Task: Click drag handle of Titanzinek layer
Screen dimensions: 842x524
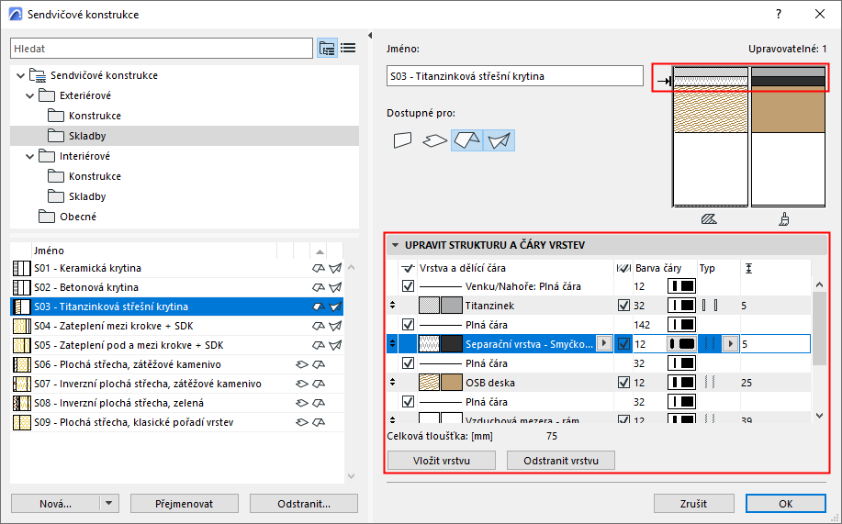Action: tap(393, 306)
